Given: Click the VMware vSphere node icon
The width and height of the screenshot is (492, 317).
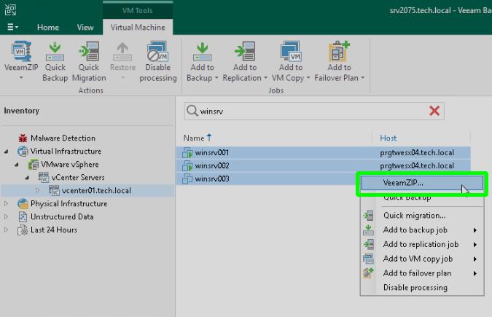Looking at the screenshot, I should (x=34, y=165).
